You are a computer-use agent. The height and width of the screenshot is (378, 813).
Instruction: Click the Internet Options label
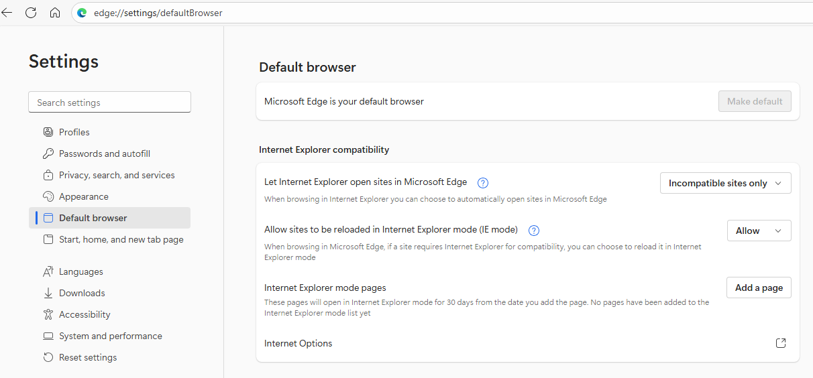click(298, 343)
